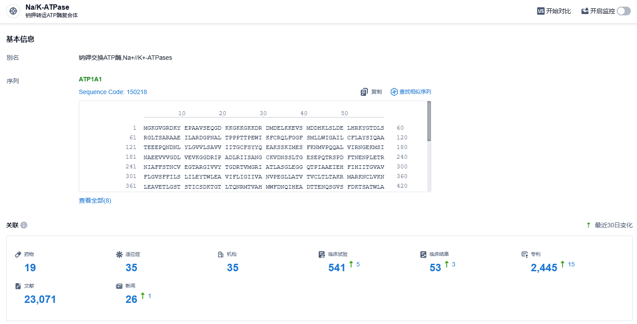Screen dimensions: 637x324
Task: Click the Na/K-ATPase target icon
Action: (x=13, y=11)
